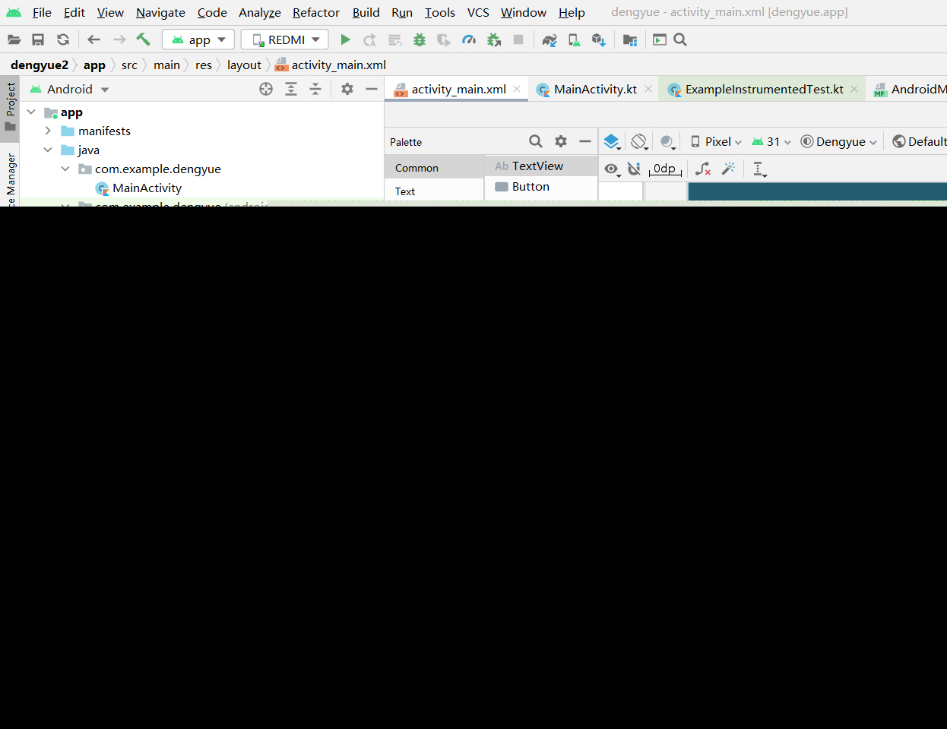The image size is (947, 729).
Task: Minimize the Palette panel
Action: pos(585,141)
